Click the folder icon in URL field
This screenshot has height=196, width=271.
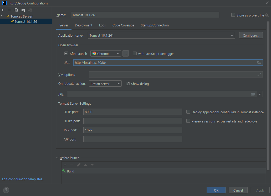tap(259, 63)
